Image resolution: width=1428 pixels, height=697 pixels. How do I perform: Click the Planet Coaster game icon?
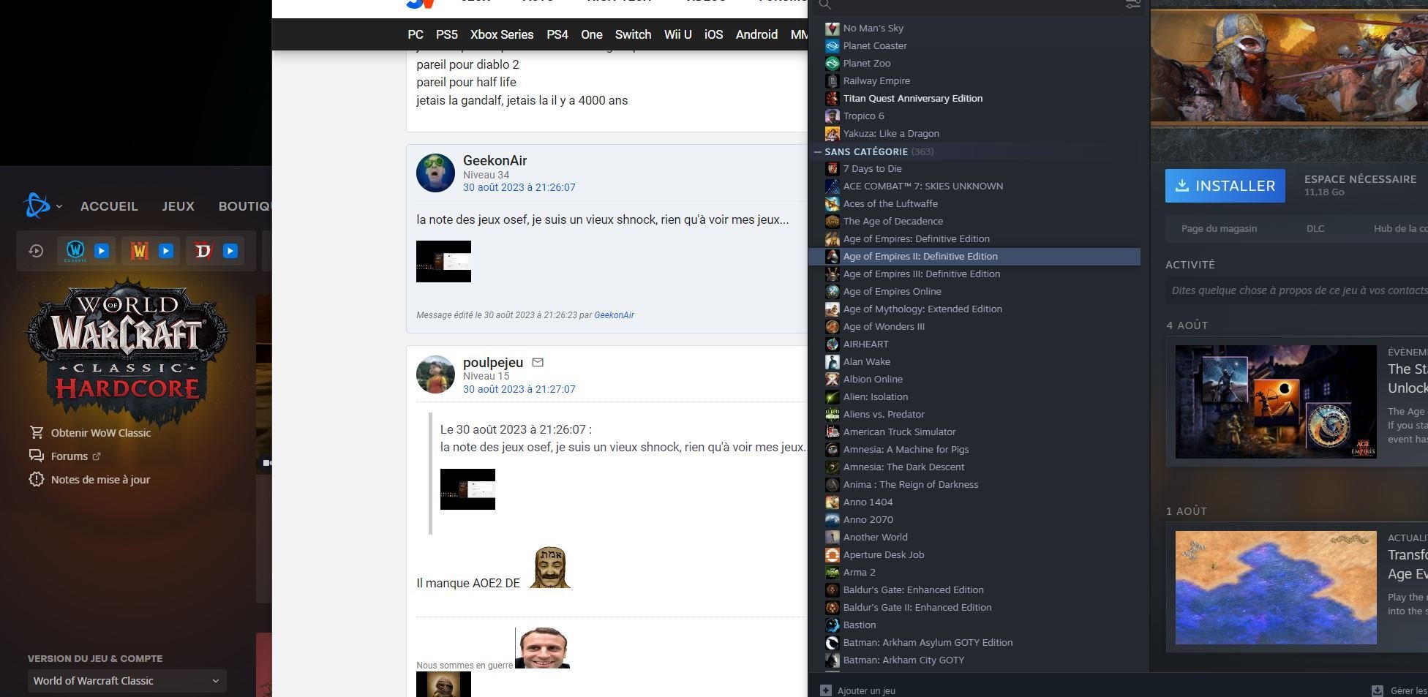(x=832, y=46)
